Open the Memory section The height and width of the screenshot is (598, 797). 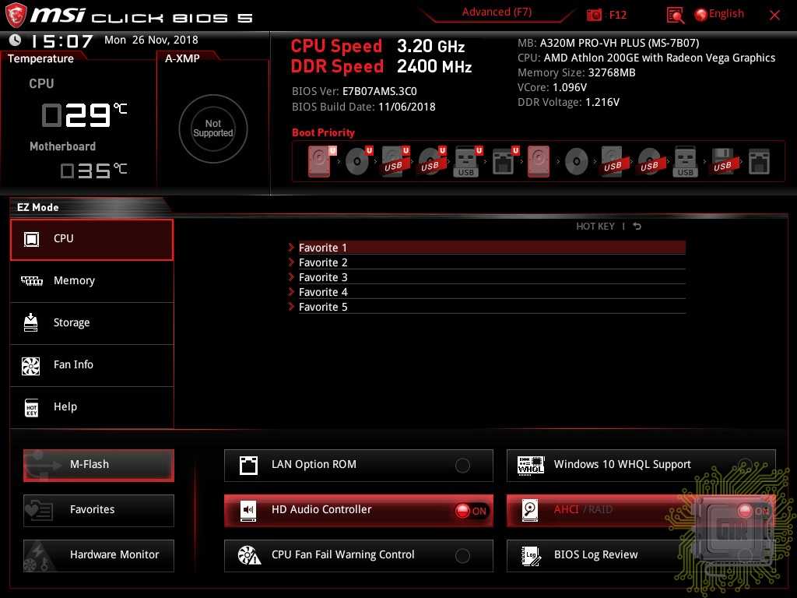92,281
